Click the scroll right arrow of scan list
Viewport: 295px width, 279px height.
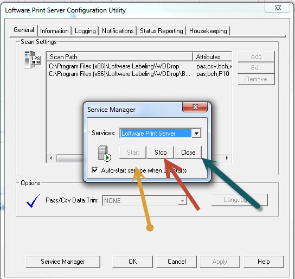[x=227, y=158]
